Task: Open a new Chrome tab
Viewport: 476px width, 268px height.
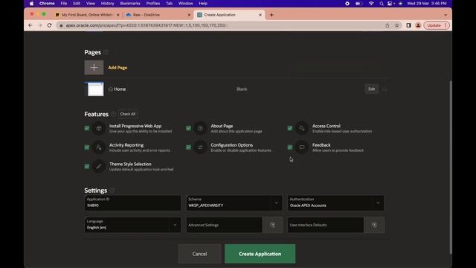Action: pos(271,15)
